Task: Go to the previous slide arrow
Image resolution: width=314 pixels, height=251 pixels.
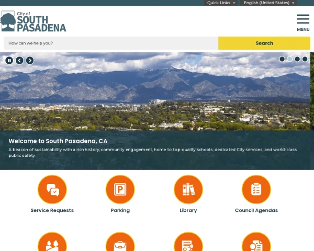Action: coord(19,61)
